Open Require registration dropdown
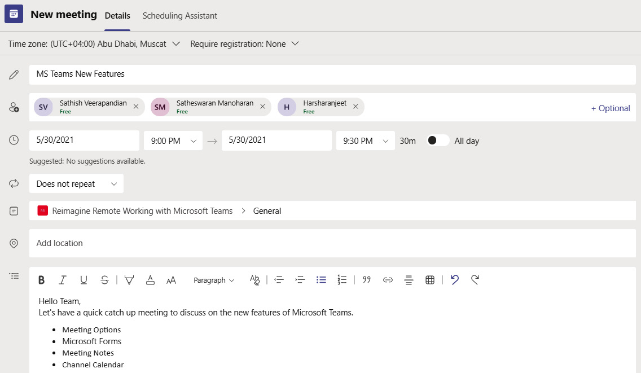Screen dimensions: 641x373 click(x=244, y=44)
